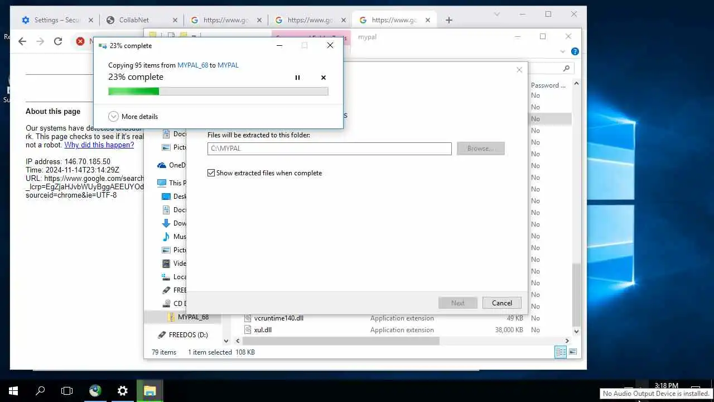The width and height of the screenshot is (714, 402).
Task: Open the MYPAL destination link in copy dialog
Action: (228, 65)
